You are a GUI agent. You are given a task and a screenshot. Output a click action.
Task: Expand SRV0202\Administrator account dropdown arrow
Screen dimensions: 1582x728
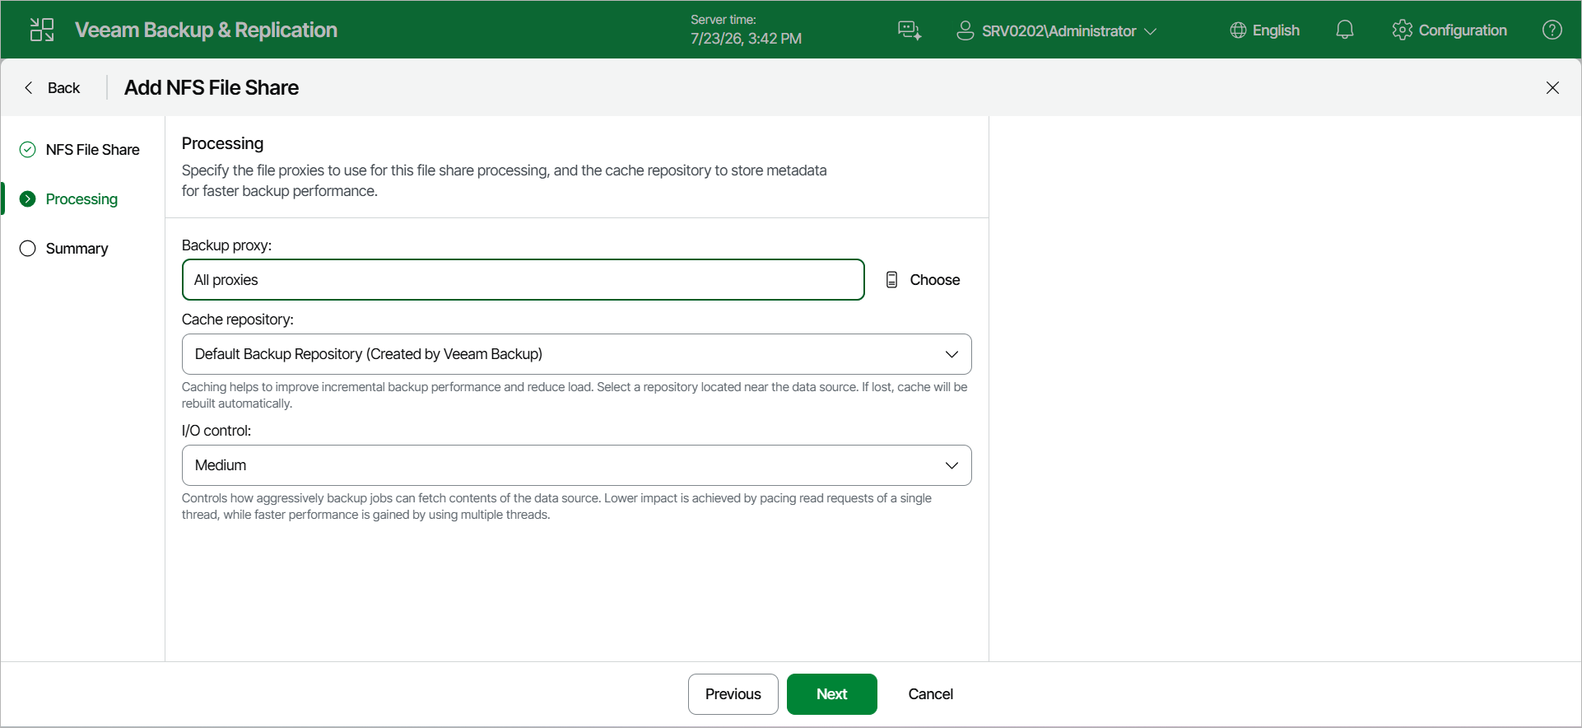coord(1151,31)
